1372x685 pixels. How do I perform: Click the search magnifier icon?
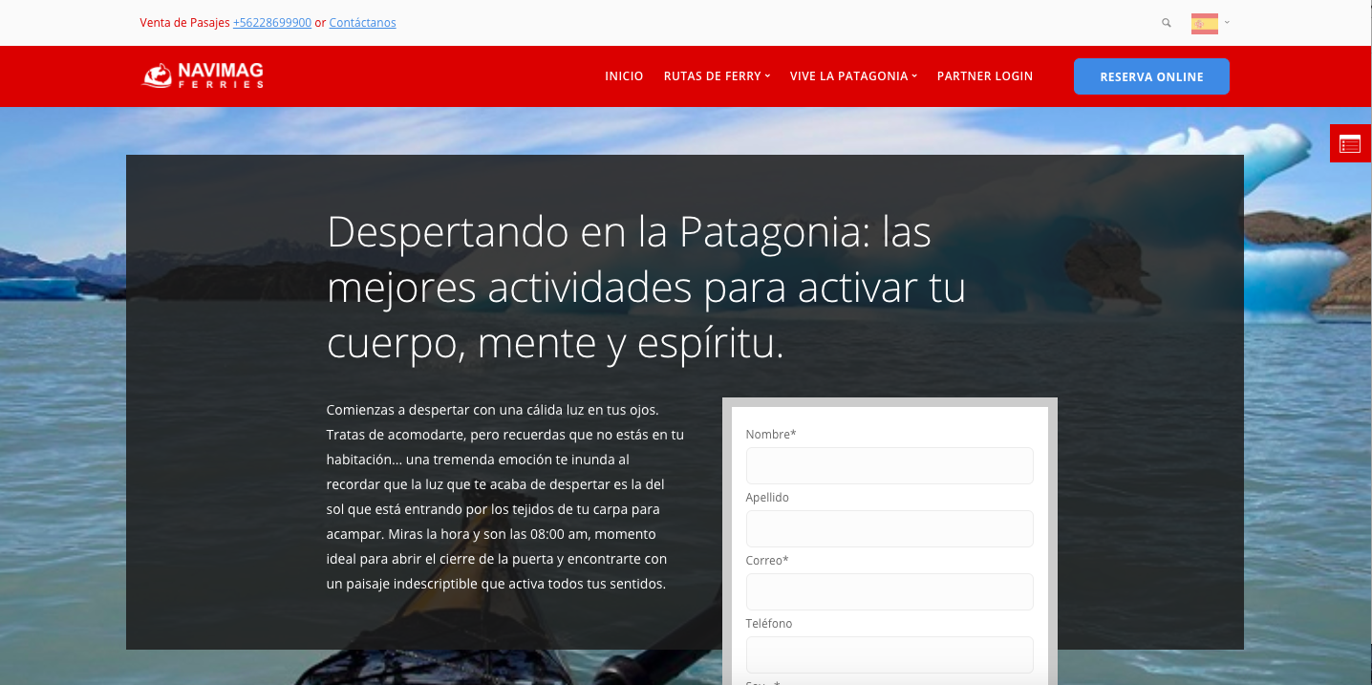coord(1166,23)
